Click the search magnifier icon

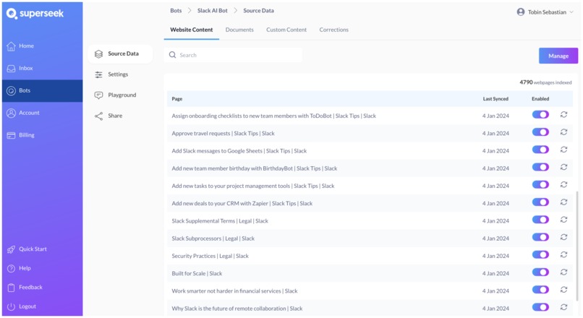point(173,56)
